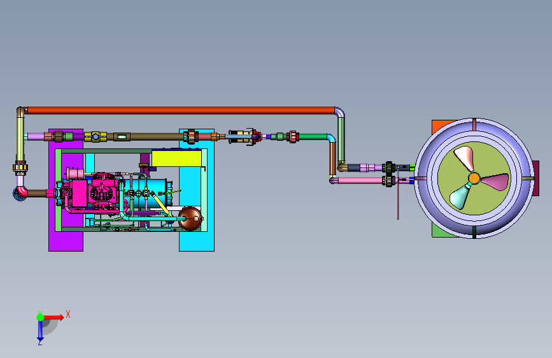Select the orange corner plate behind fan housing
The width and height of the screenshot is (552, 358).
441,125
